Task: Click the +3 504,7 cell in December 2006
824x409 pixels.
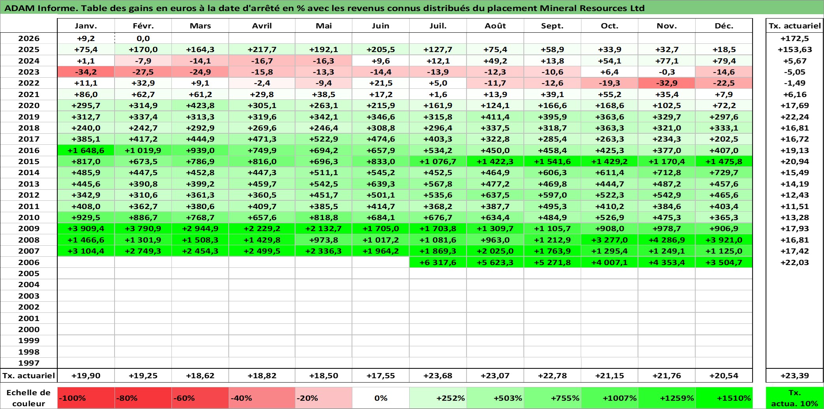Action: click(724, 262)
